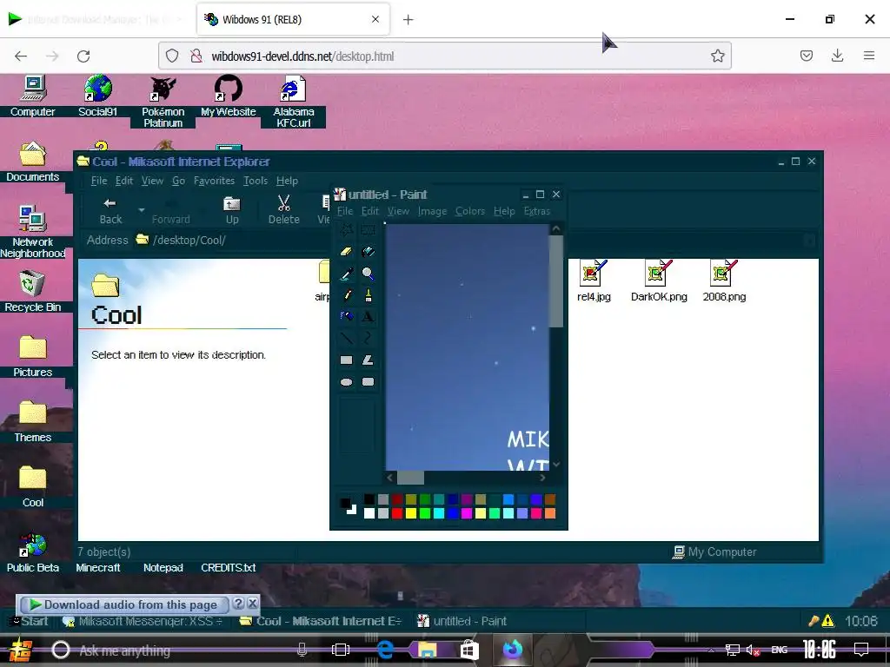
Task: Pick the Eraser tool in Paint
Action: tap(346, 252)
